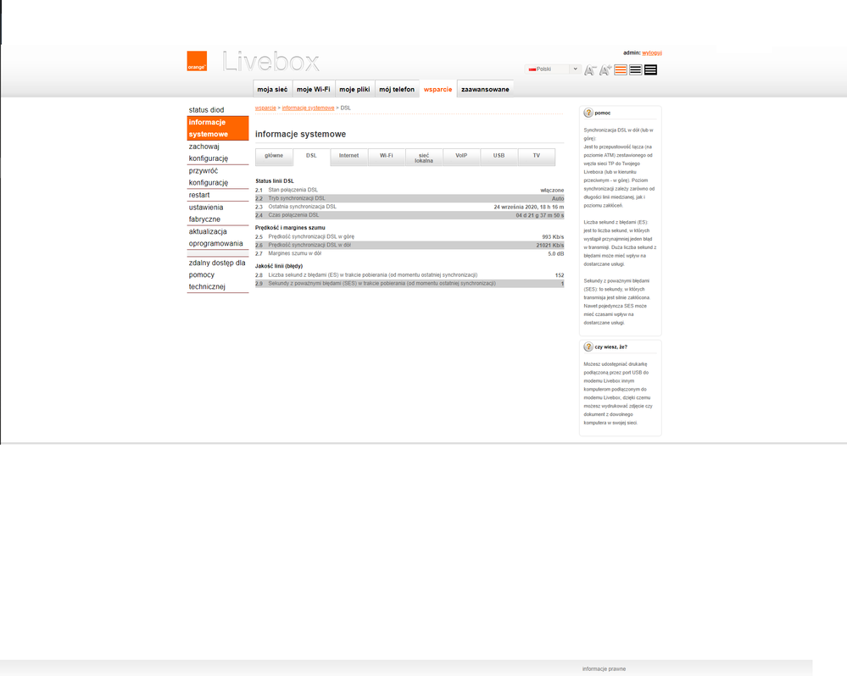The image size is (847, 676).
Task: Open zdalny dostęp dla pomocy technicznej
Action: point(218,274)
